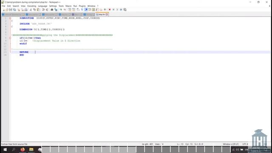
Task: Open the Encoding menu
Action: 32,6
